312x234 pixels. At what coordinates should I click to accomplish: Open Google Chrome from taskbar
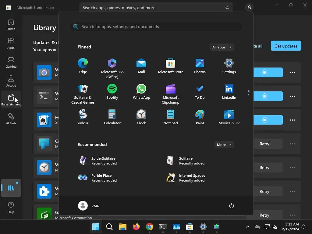coord(149,227)
